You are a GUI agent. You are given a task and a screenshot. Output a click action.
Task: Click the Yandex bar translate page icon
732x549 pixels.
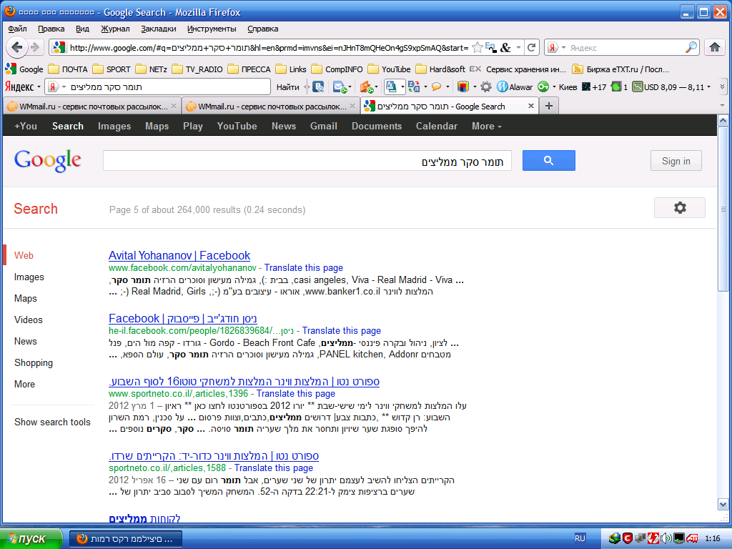click(x=414, y=86)
